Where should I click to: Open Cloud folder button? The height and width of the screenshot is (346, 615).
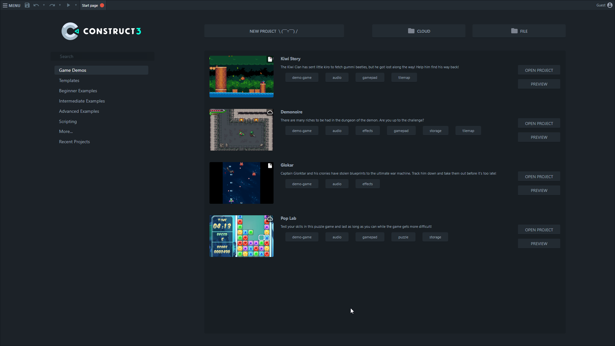pos(419,31)
